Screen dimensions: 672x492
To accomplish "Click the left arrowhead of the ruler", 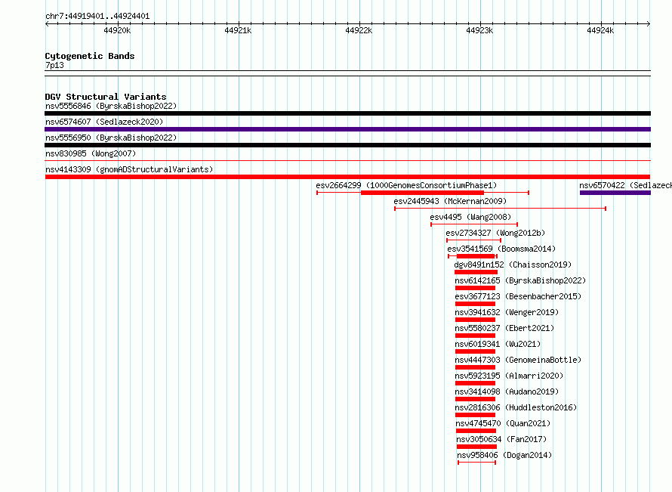I will point(47,23).
